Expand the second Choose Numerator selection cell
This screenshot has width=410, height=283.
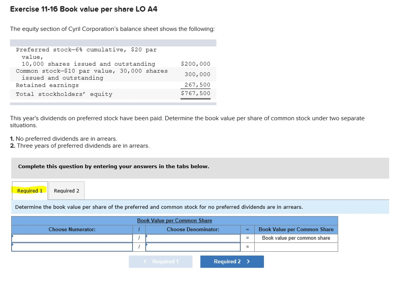[x=72, y=247]
